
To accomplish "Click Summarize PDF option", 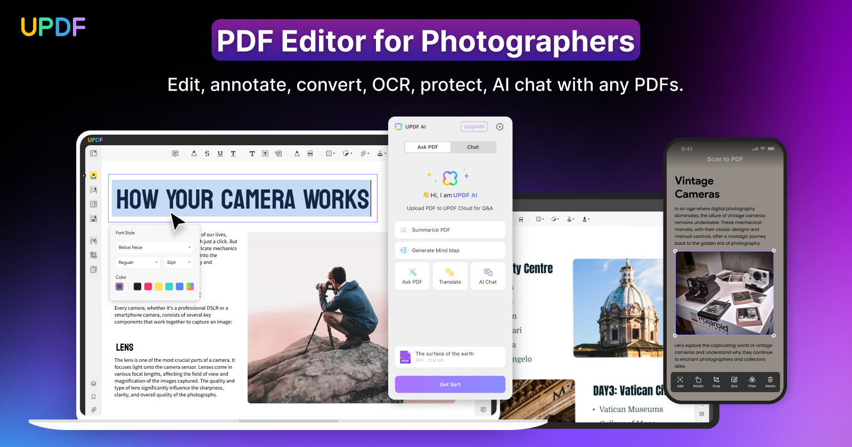I will tap(450, 230).
